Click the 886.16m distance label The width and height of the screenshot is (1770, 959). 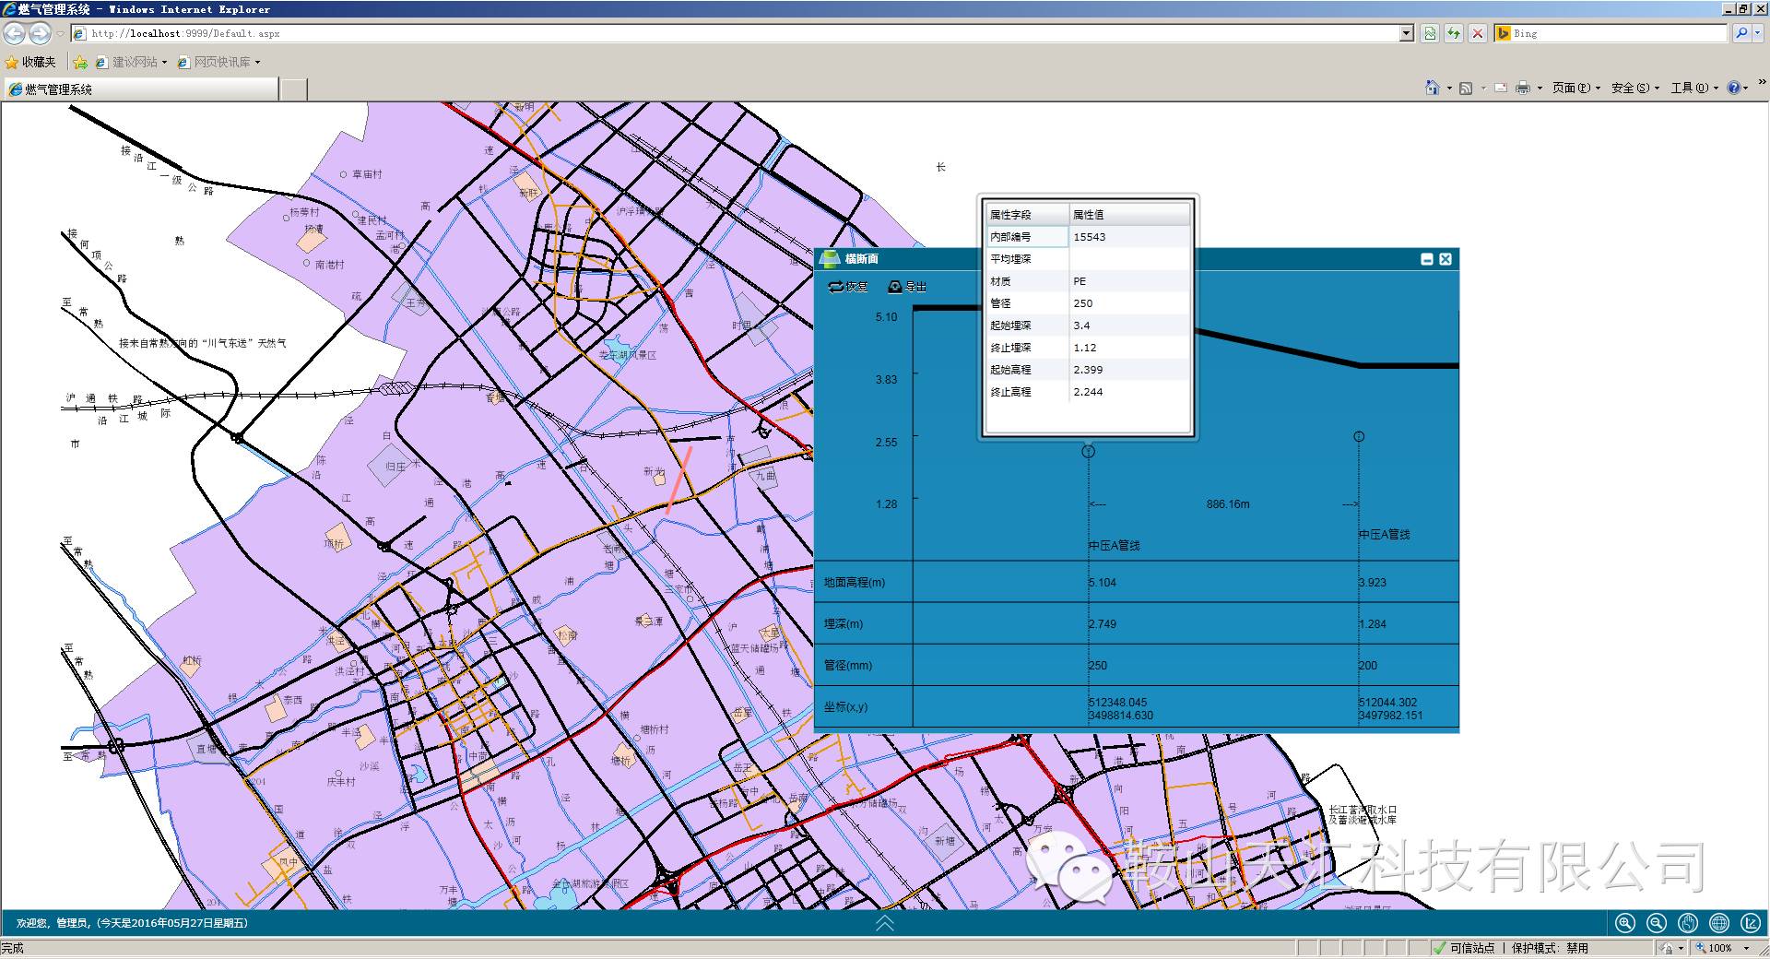pos(1228,504)
